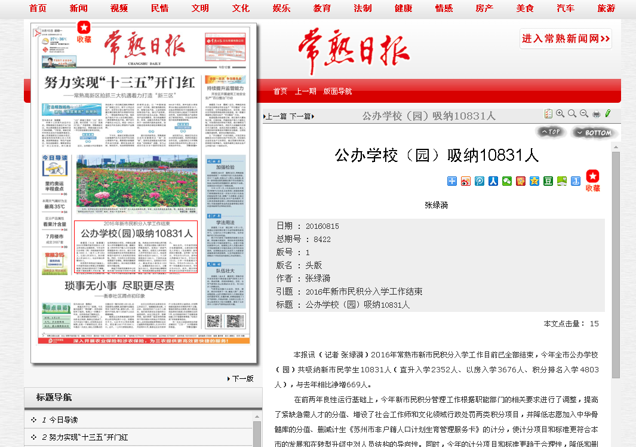
Task: Open 旅游 in top site menu
Action: tap(606, 8)
